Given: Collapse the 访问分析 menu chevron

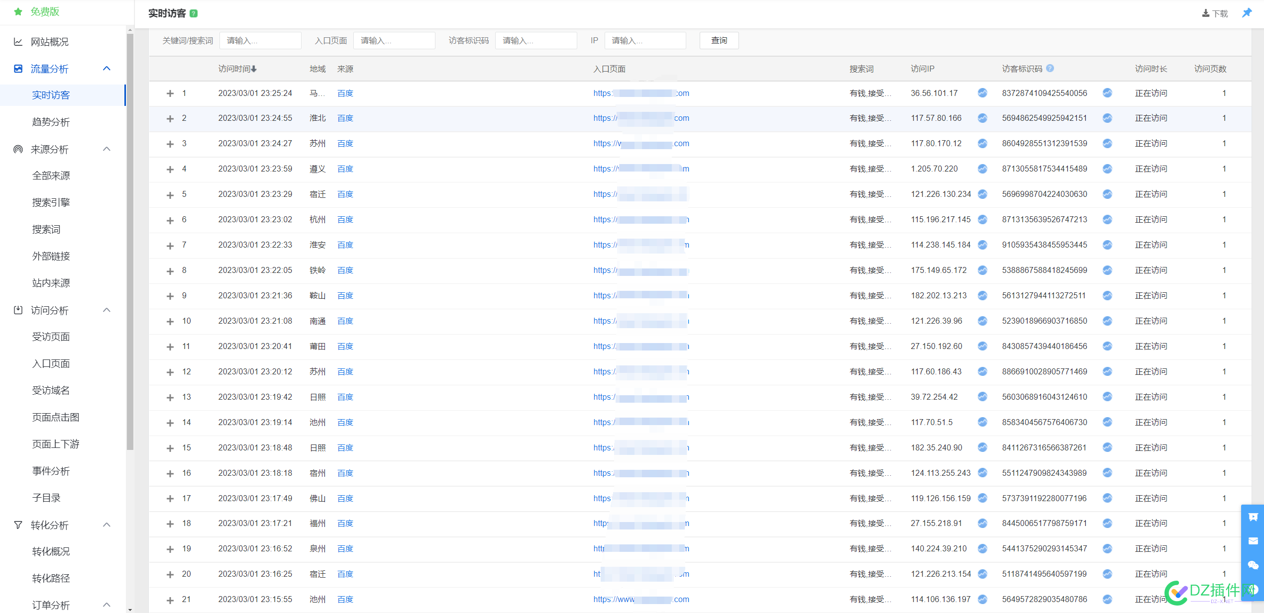Looking at the screenshot, I should (106, 310).
